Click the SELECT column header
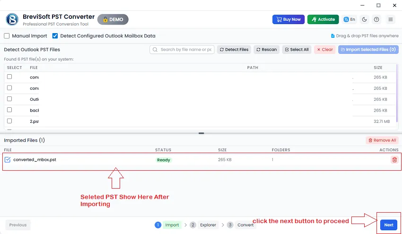The width and height of the screenshot is (402, 234). coord(14,68)
